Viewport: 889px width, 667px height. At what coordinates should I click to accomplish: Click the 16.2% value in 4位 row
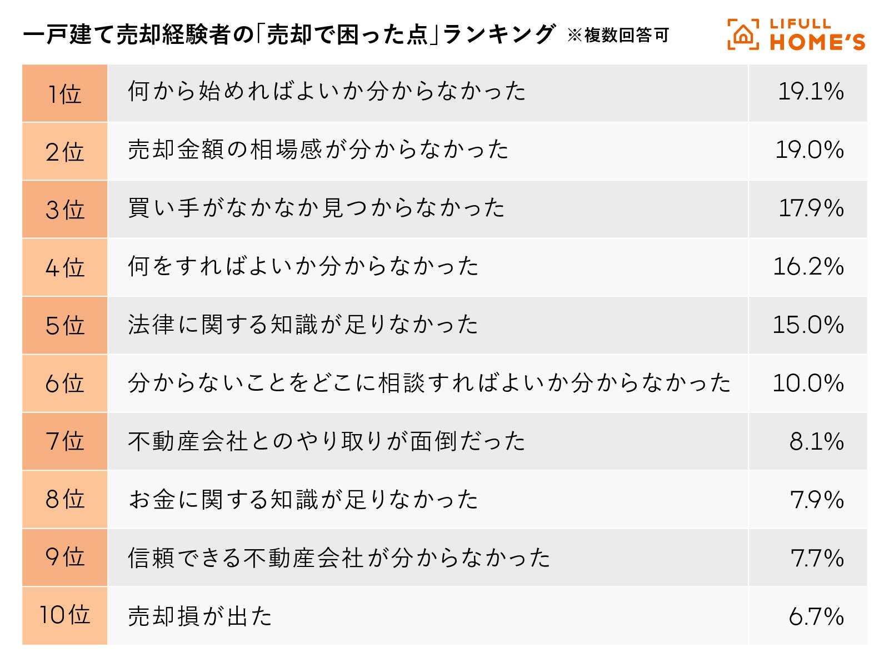tap(808, 267)
